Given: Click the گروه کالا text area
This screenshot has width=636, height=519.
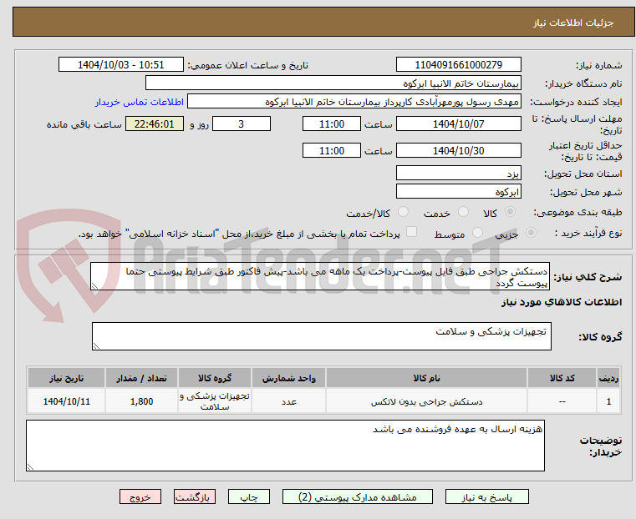Looking at the screenshot, I should pos(321,336).
